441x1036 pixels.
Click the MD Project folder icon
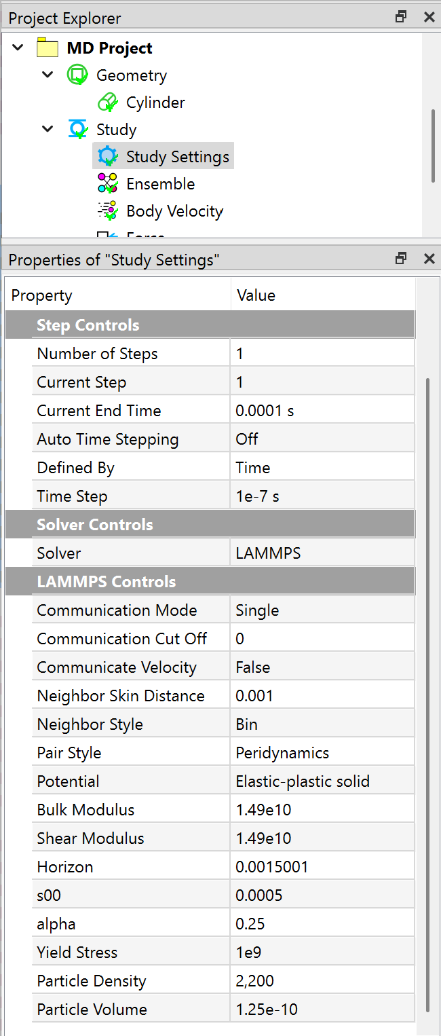coord(47,48)
